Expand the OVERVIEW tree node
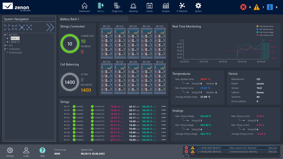 (5, 49)
